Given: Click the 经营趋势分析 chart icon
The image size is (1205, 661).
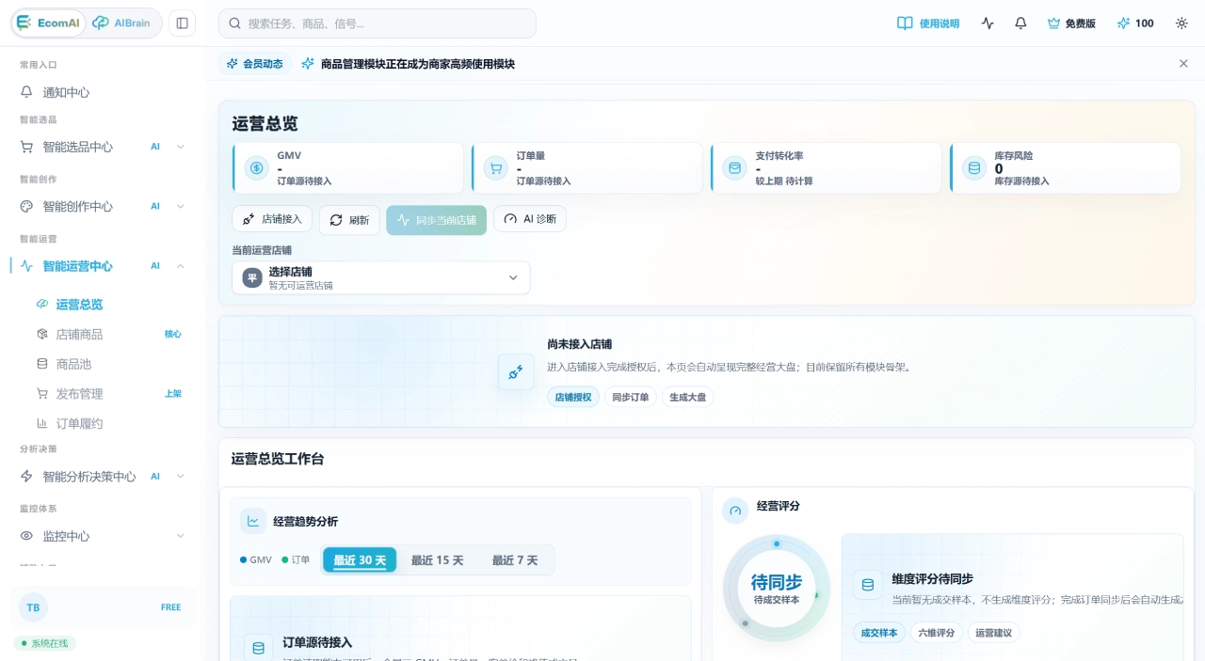Looking at the screenshot, I should [x=253, y=521].
